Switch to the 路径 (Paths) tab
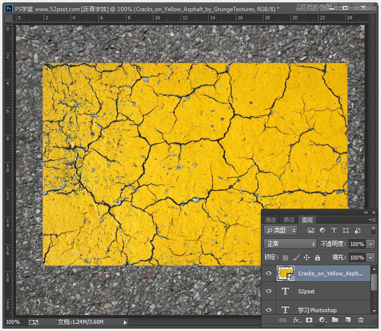Screen dimensions: 381x331 [289, 220]
